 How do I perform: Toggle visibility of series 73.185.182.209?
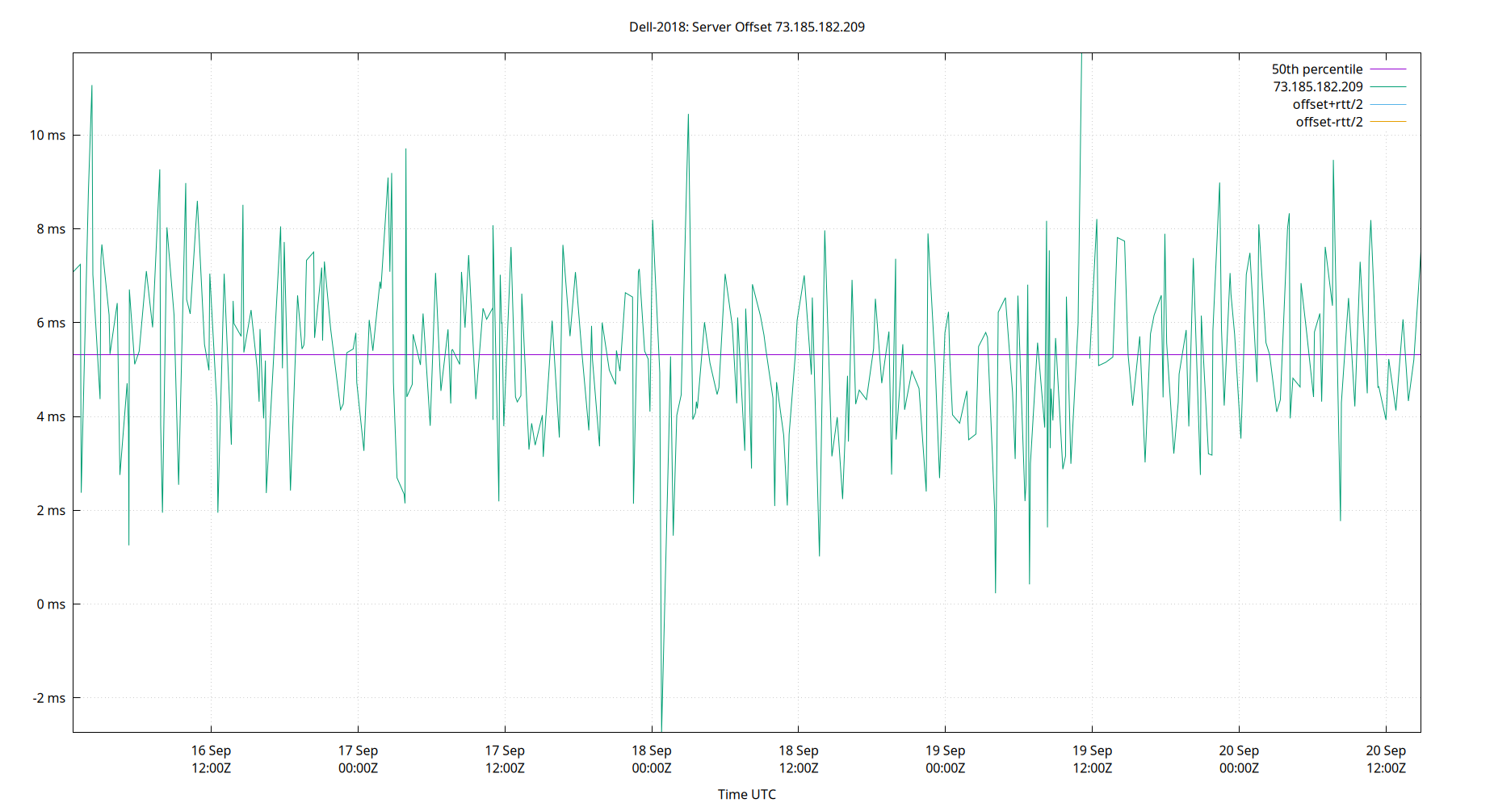point(1318,86)
